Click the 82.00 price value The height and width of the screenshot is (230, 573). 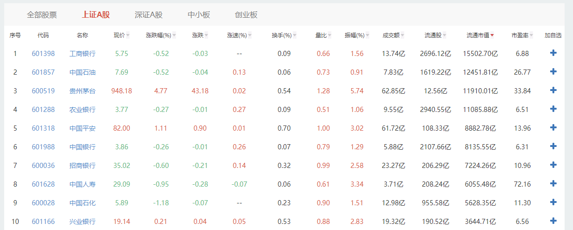click(121, 128)
